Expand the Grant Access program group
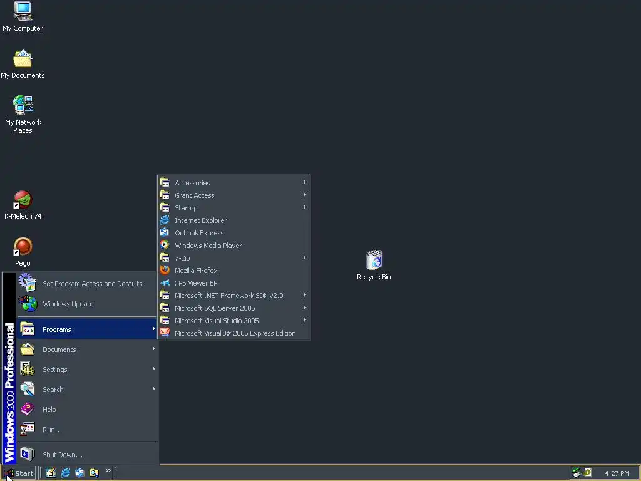The image size is (641, 481). 233,195
